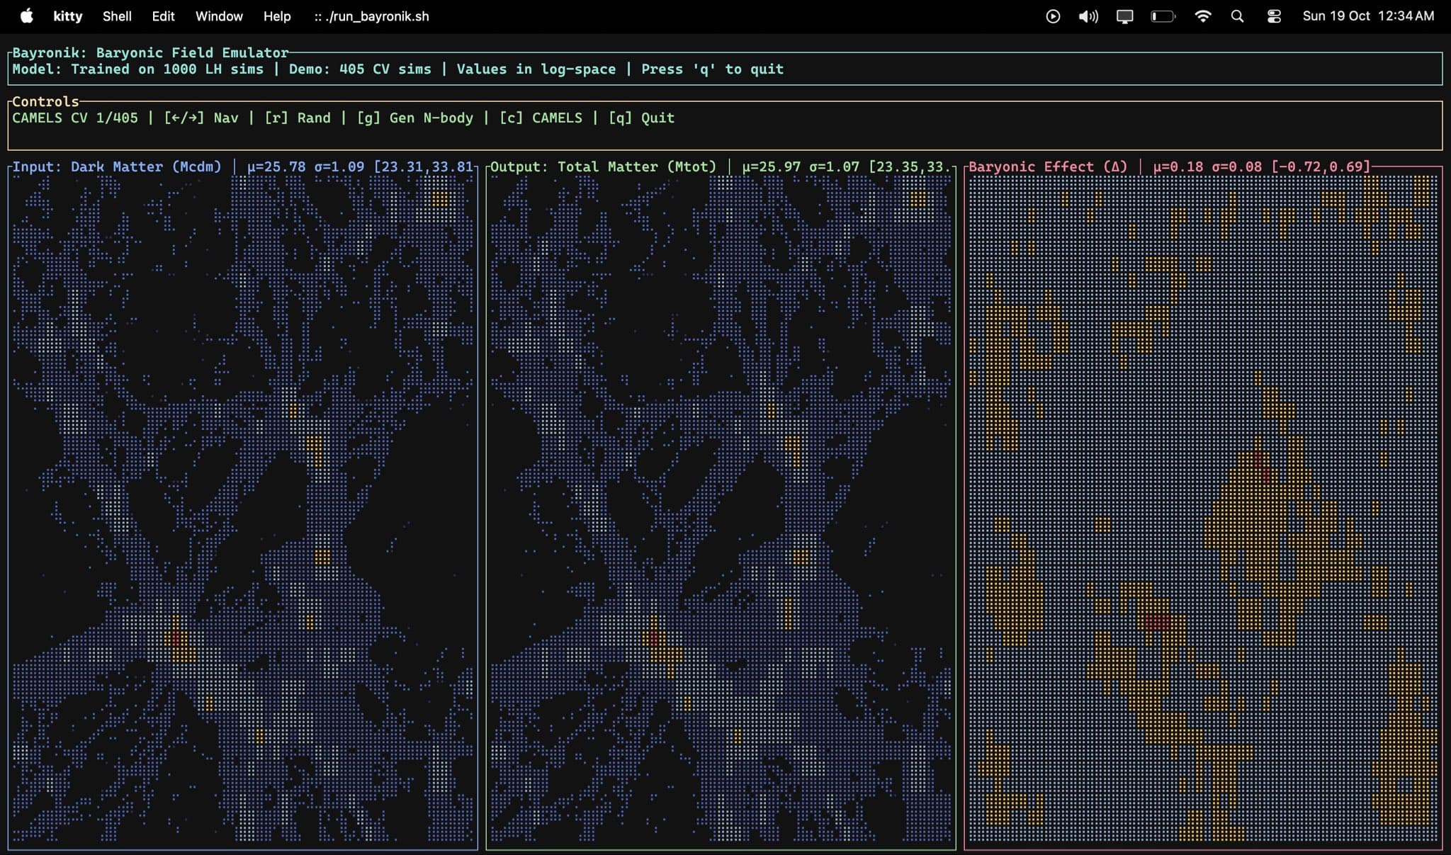
Task: Click the Apple logo
Action: [27, 16]
